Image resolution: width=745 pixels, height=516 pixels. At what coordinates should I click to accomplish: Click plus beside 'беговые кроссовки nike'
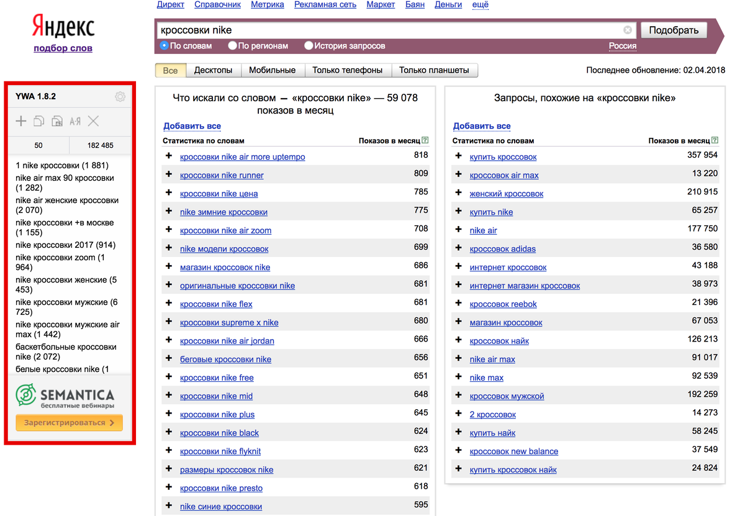coord(168,358)
